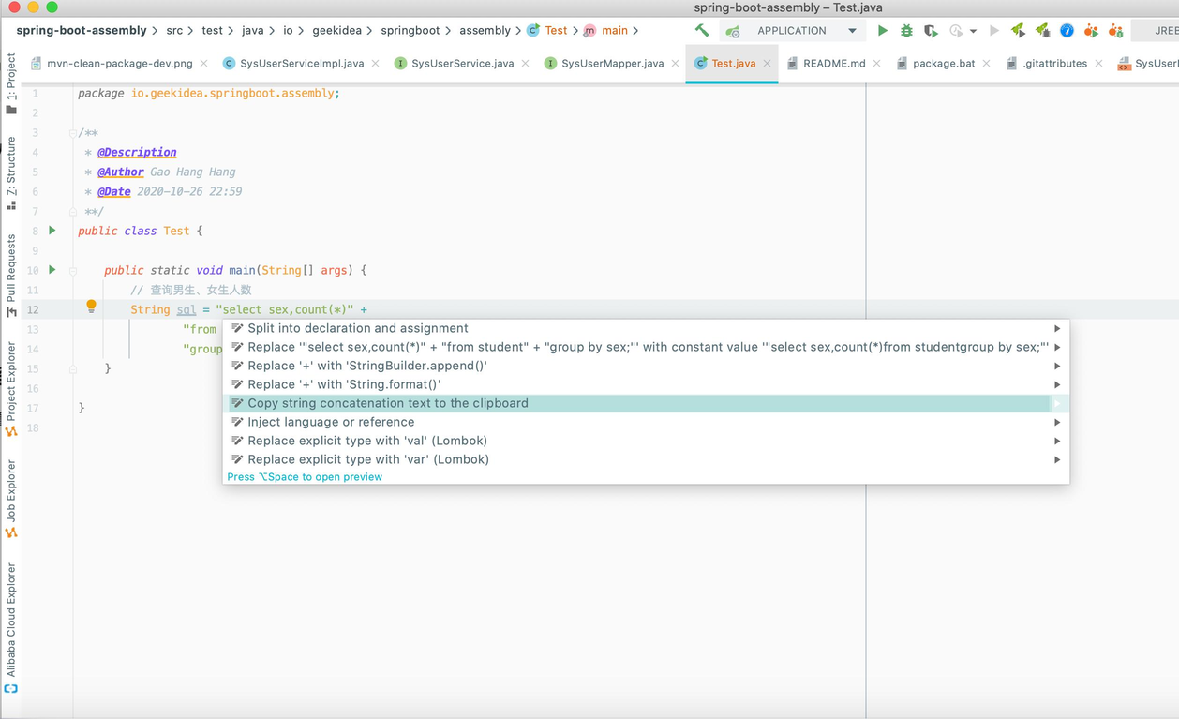Expand submenu arrow for Split into declaration
Image resolution: width=1179 pixels, height=719 pixels.
[1057, 328]
